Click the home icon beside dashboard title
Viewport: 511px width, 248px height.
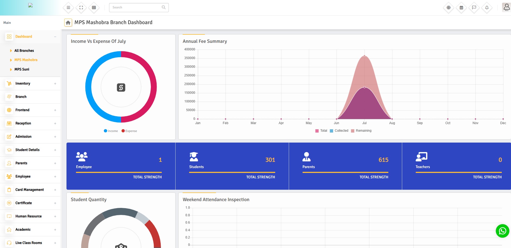point(68,22)
